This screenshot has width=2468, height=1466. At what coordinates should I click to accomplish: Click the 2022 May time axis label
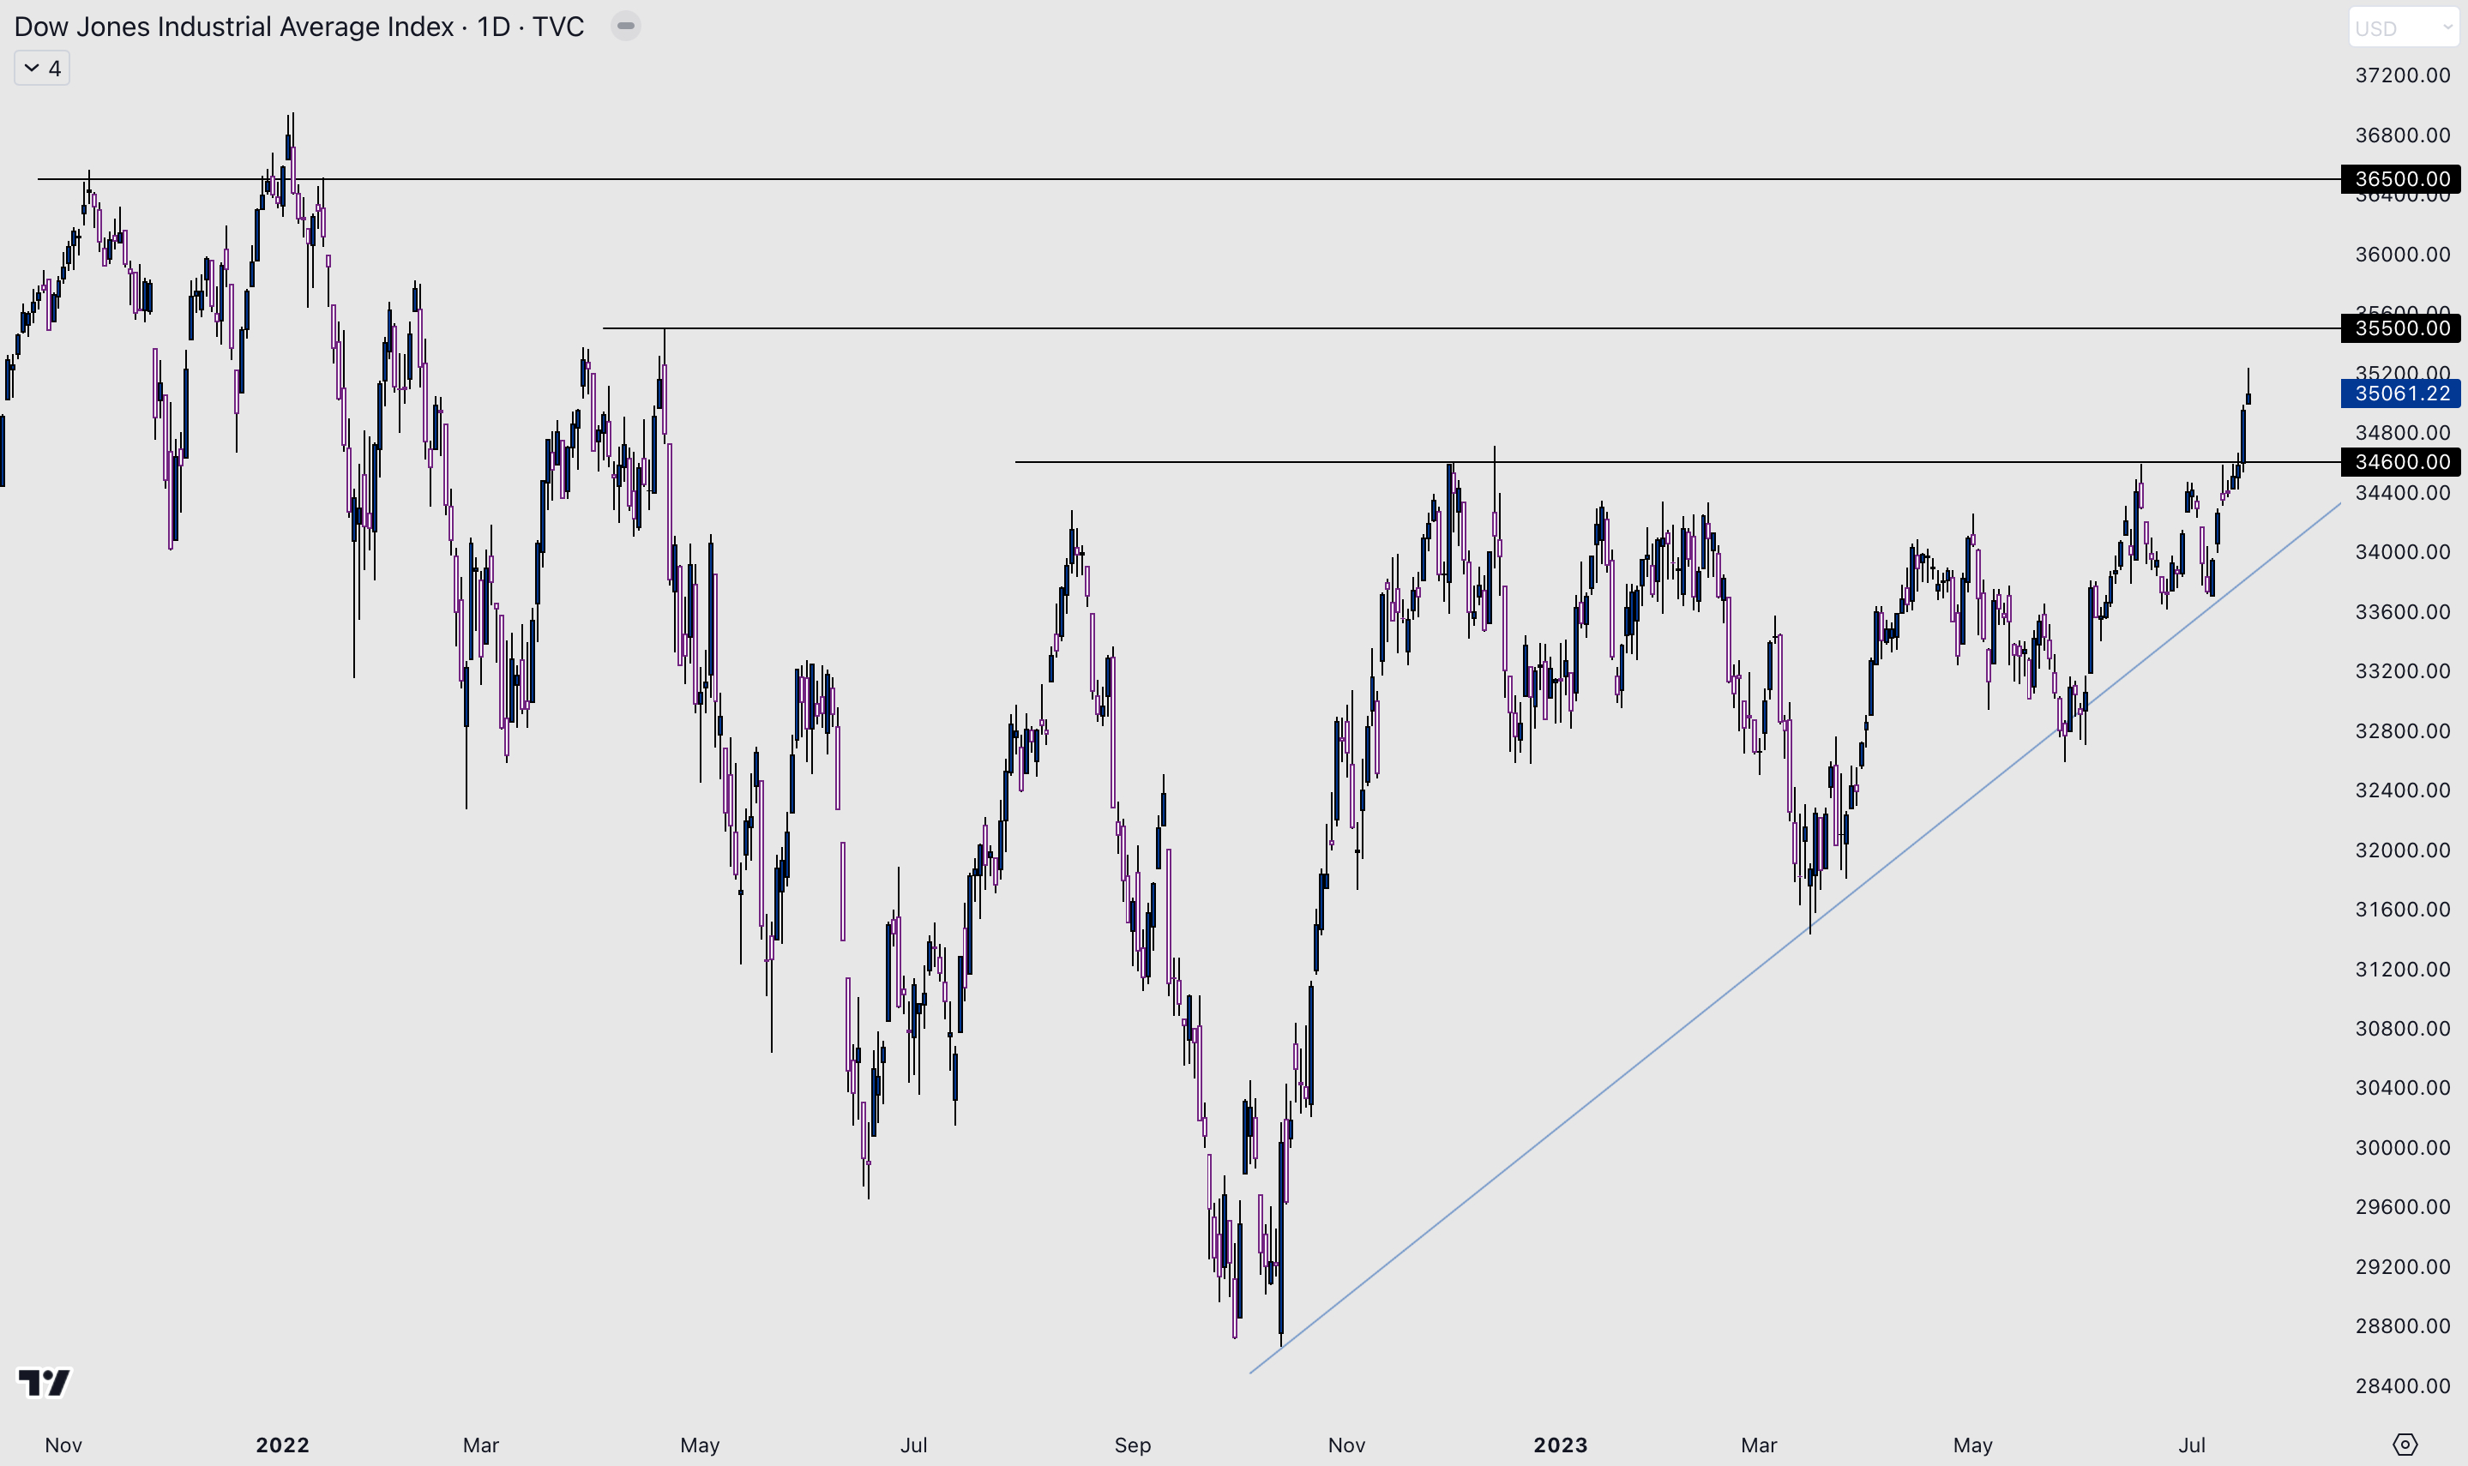(700, 1445)
